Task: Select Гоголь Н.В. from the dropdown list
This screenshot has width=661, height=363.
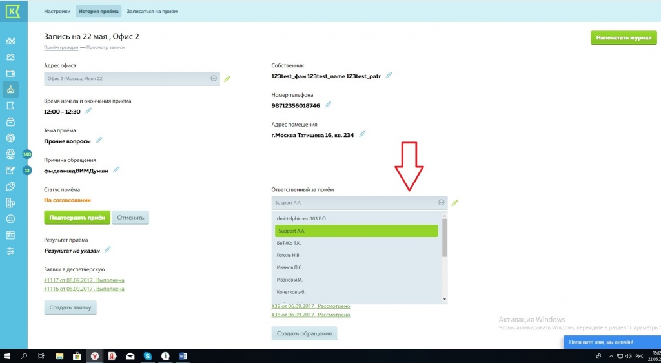Action: (x=289, y=255)
